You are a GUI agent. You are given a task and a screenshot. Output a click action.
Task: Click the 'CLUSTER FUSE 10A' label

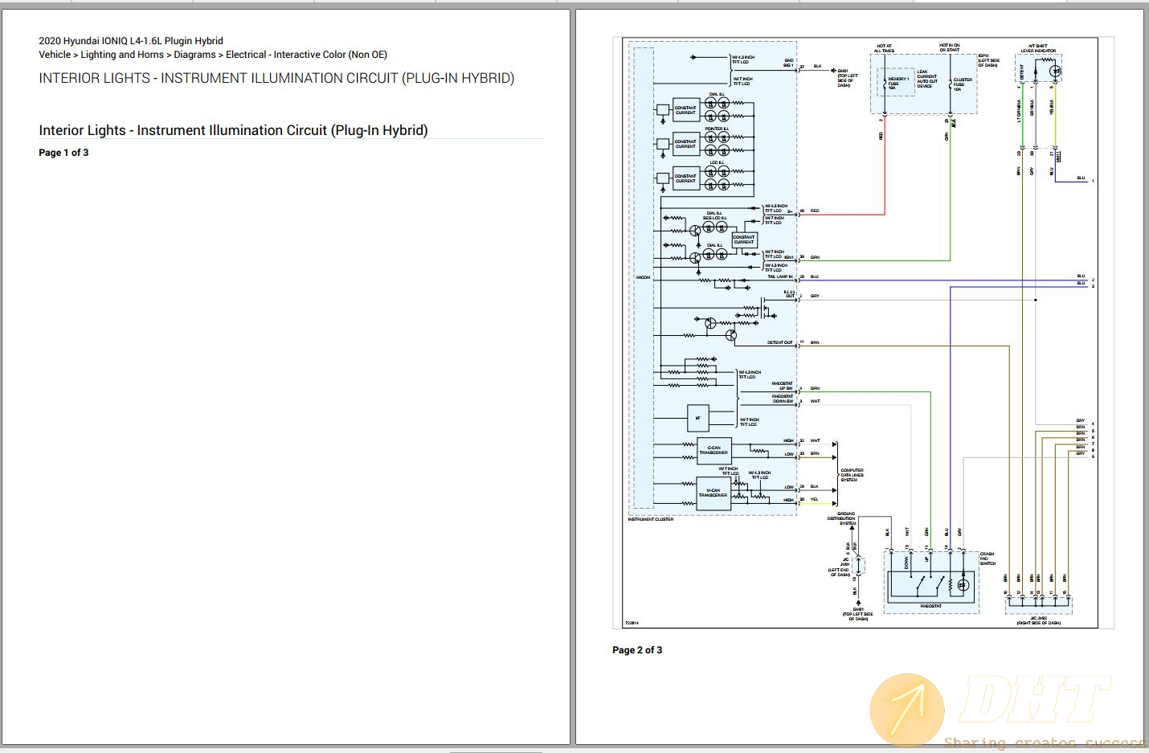click(963, 84)
